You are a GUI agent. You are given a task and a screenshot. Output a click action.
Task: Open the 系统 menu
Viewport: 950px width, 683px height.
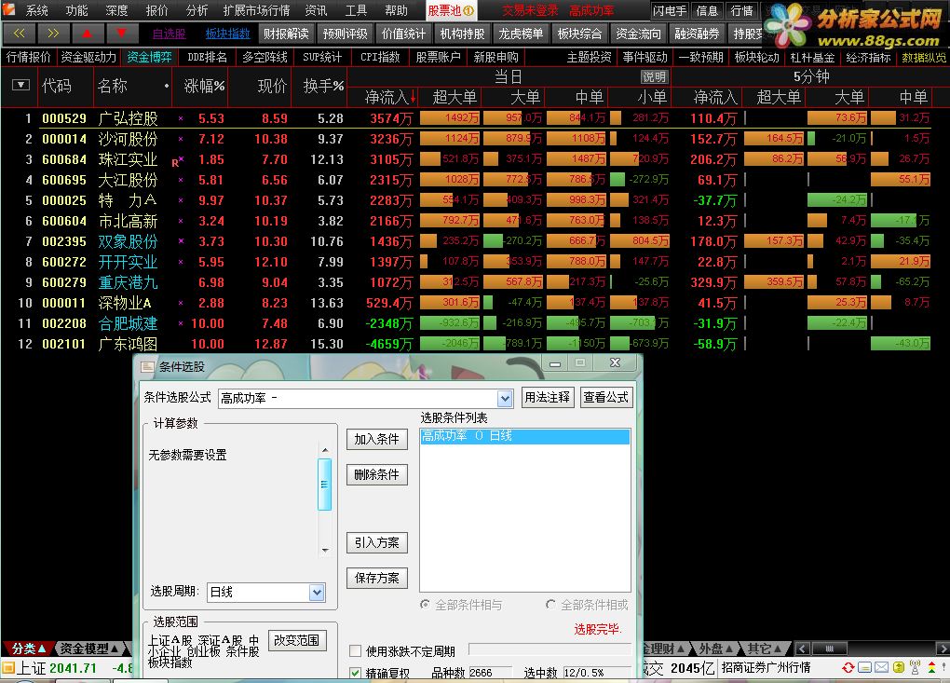[x=36, y=10]
